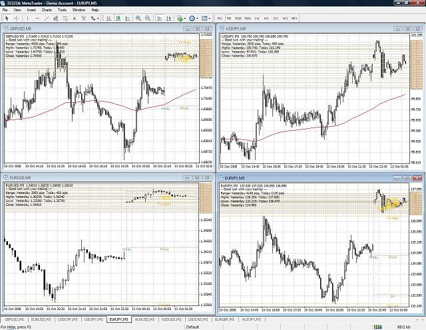The width and height of the screenshot is (426, 330).
Task: Zoom out on the chart
Action: pyautogui.click(x=148, y=19)
